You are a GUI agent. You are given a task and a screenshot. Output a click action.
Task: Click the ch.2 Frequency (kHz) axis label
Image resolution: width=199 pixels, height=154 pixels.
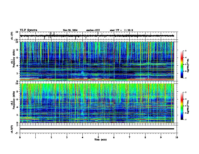coord(14,100)
